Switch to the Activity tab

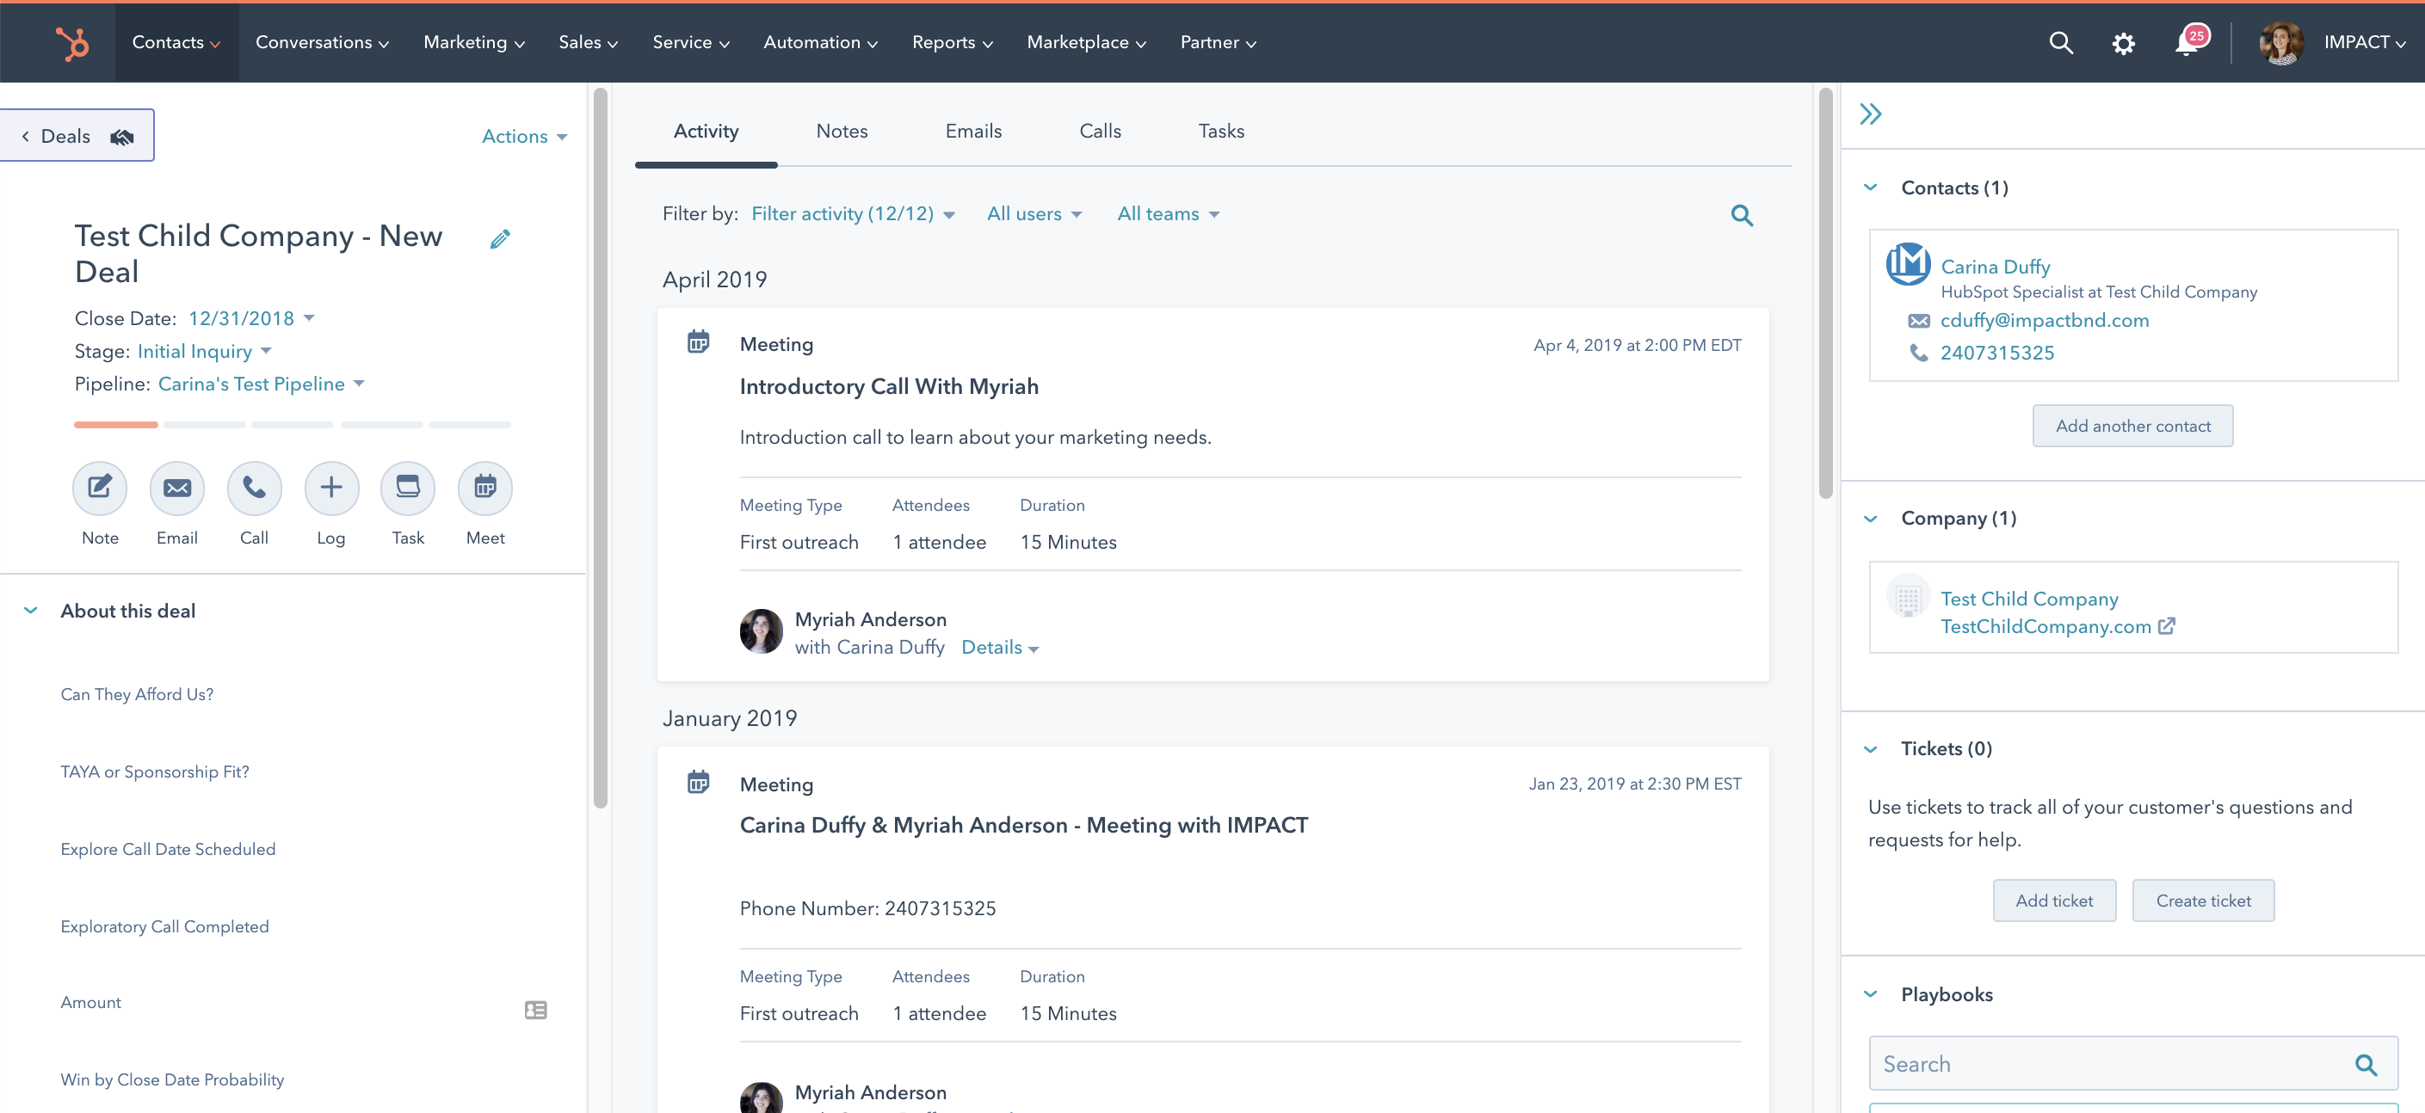click(706, 132)
